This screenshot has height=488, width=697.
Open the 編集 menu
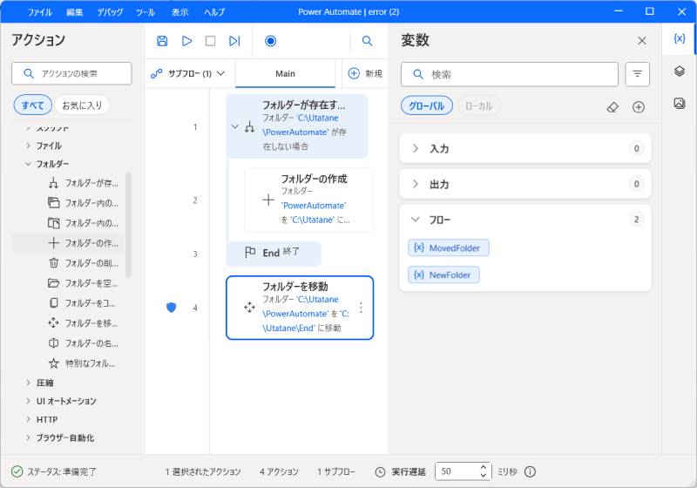point(75,12)
